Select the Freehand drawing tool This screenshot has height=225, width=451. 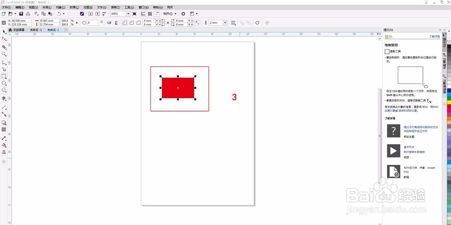click(4, 62)
